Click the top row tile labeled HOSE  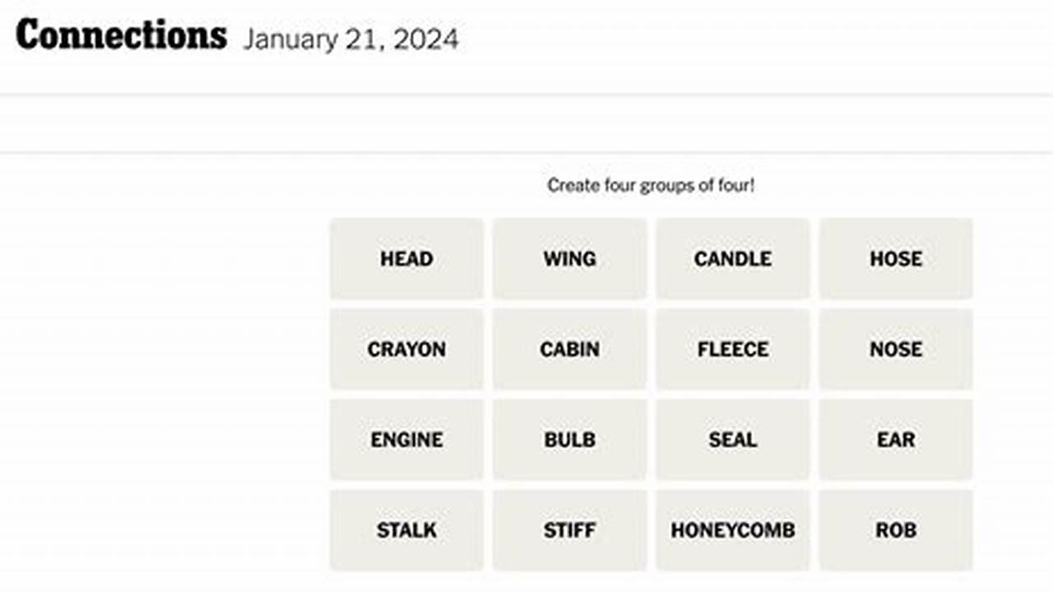point(896,258)
